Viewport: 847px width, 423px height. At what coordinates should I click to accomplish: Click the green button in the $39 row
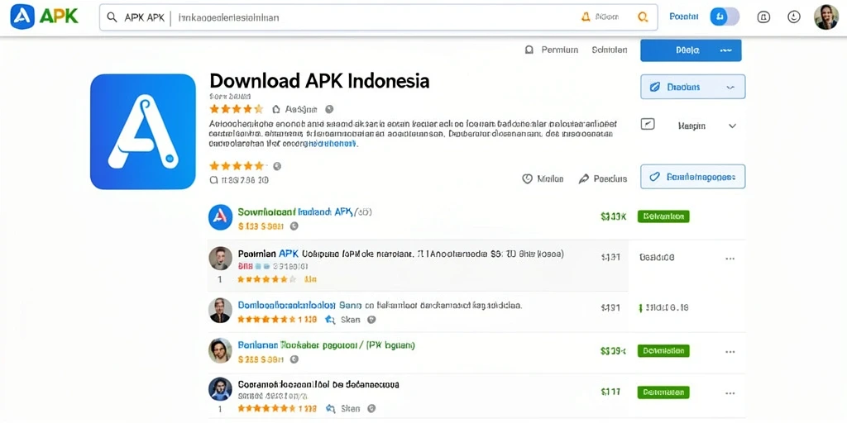[663, 350]
